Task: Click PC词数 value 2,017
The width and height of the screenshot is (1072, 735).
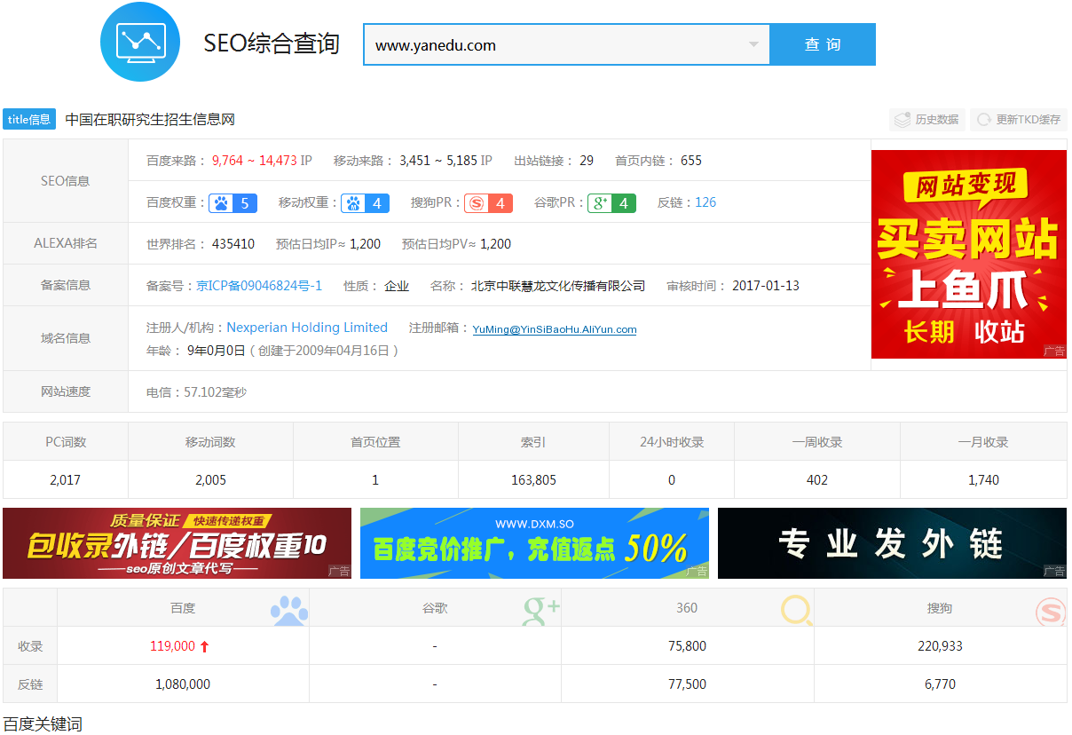Action: 66,480
